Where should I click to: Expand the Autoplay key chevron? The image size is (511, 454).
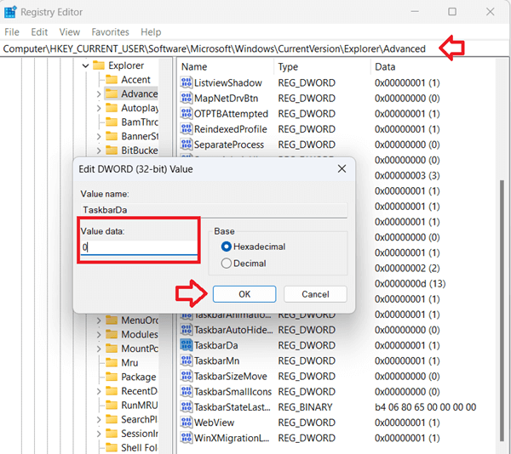(x=99, y=108)
